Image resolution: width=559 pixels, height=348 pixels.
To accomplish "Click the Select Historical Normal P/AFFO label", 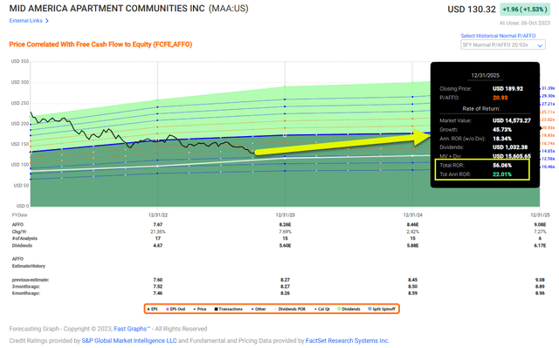I will [498, 36].
